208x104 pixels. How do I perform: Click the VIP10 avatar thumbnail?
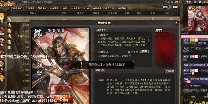click(198, 18)
